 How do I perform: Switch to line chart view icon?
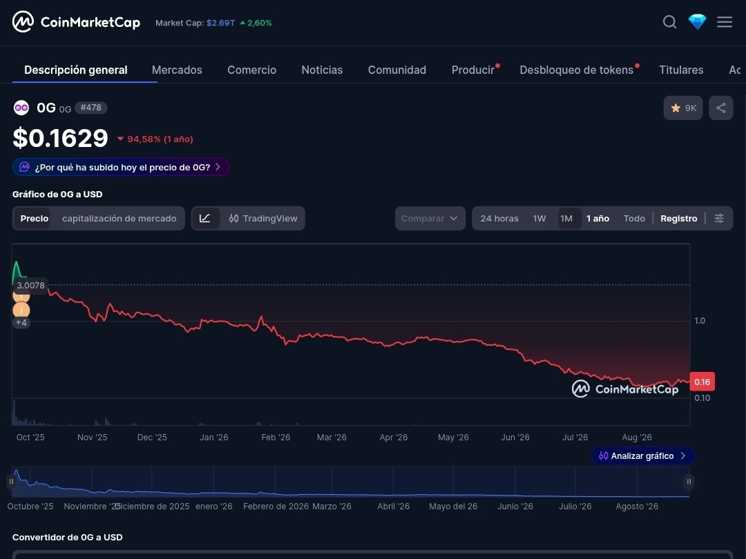point(205,218)
